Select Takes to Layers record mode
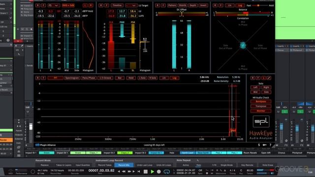Image resolution: width=315 pixels, height=177 pixels. tap(63, 165)
